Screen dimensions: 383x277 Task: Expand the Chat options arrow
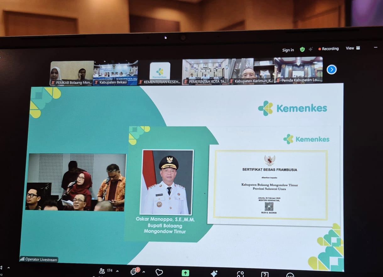(144, 272)
